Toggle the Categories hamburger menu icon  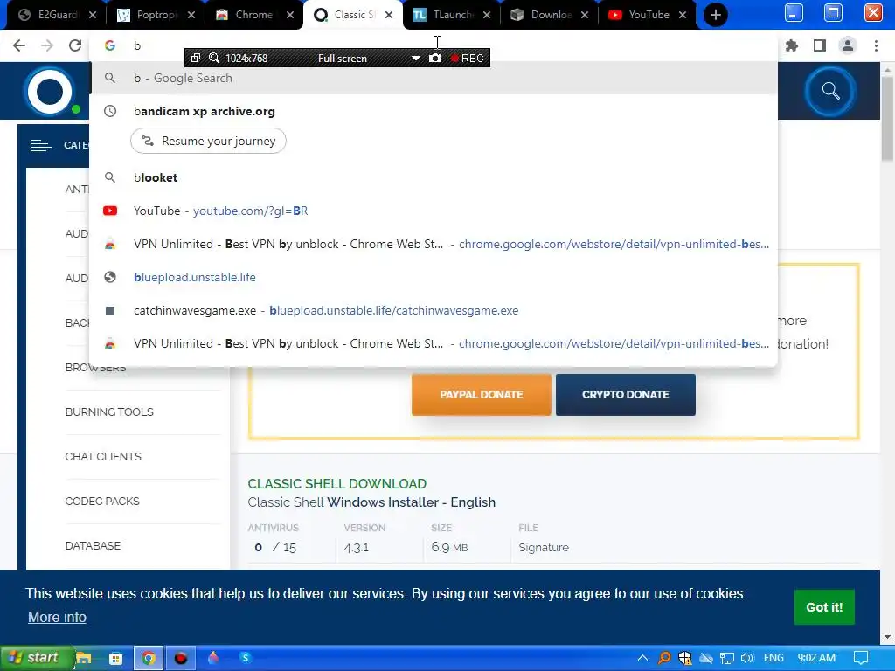pos(40,146)
